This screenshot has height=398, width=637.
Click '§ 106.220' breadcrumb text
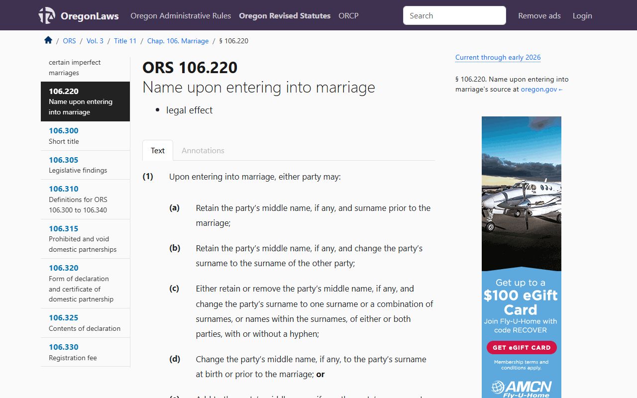tap(234, 41)
